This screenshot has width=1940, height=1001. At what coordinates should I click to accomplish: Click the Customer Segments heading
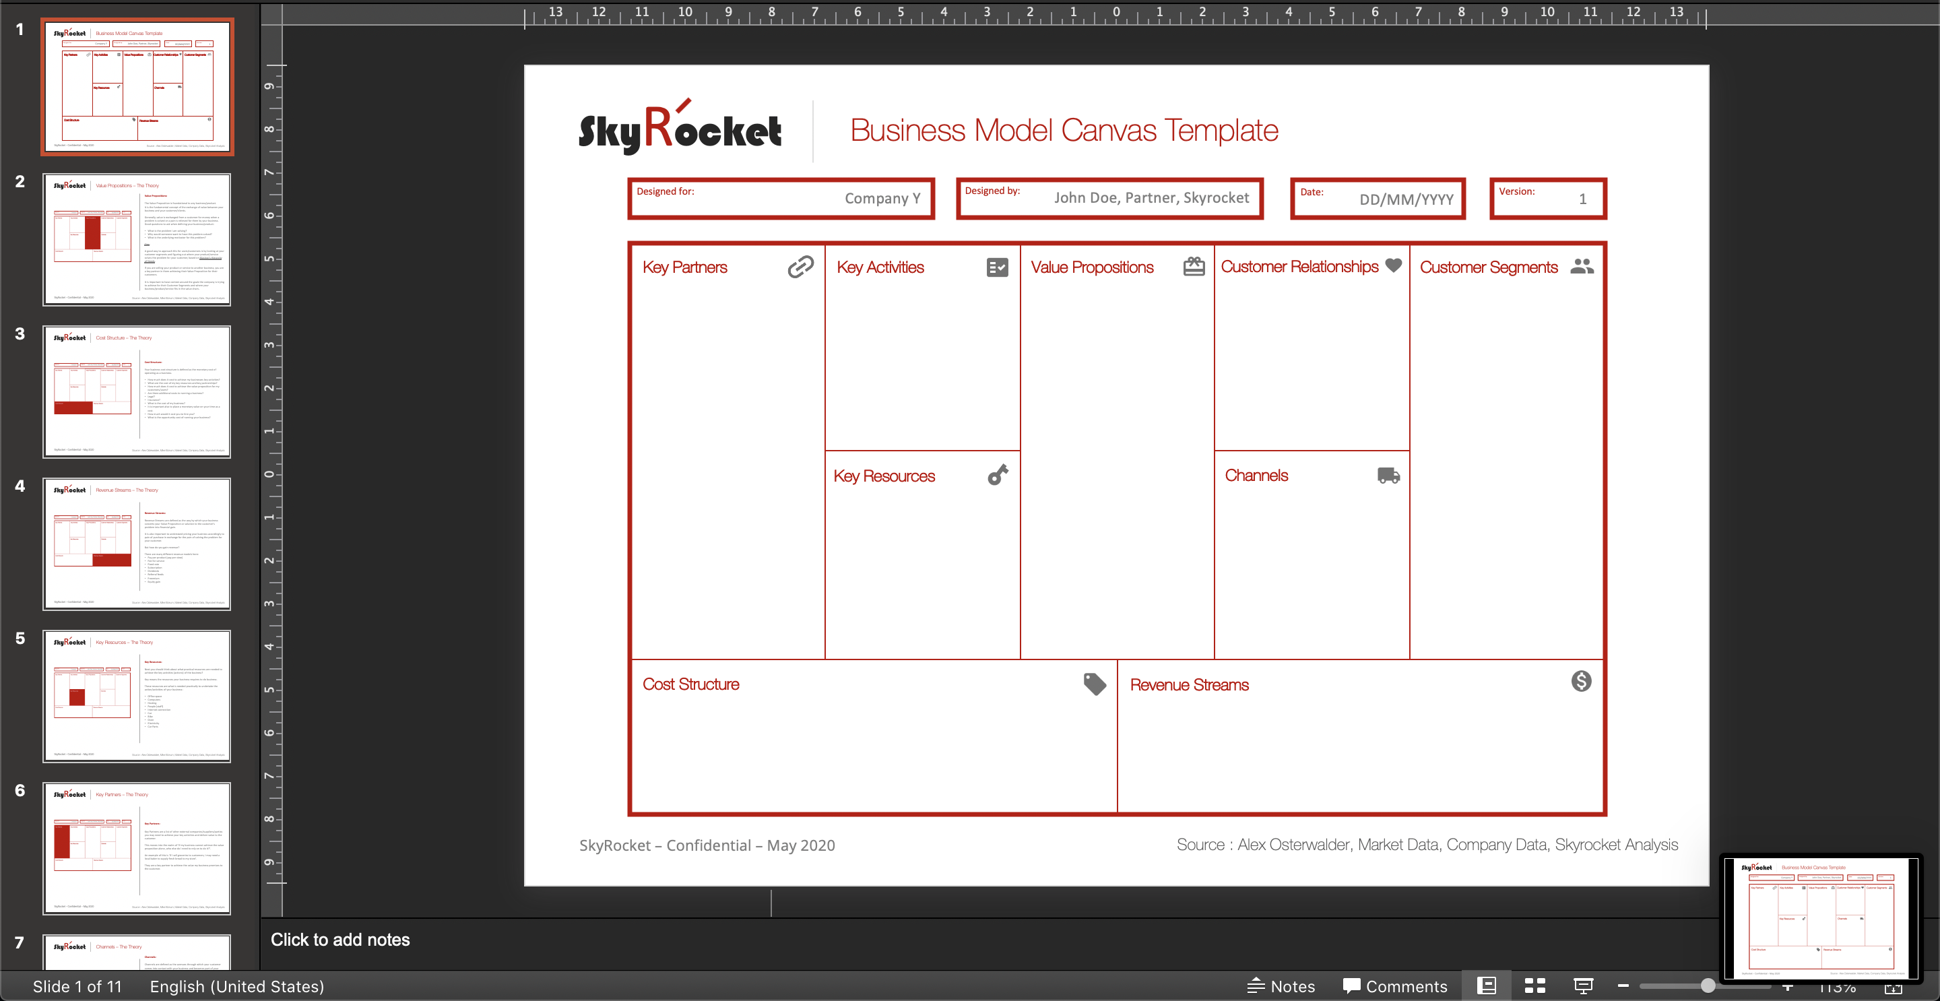(1488, 267)
